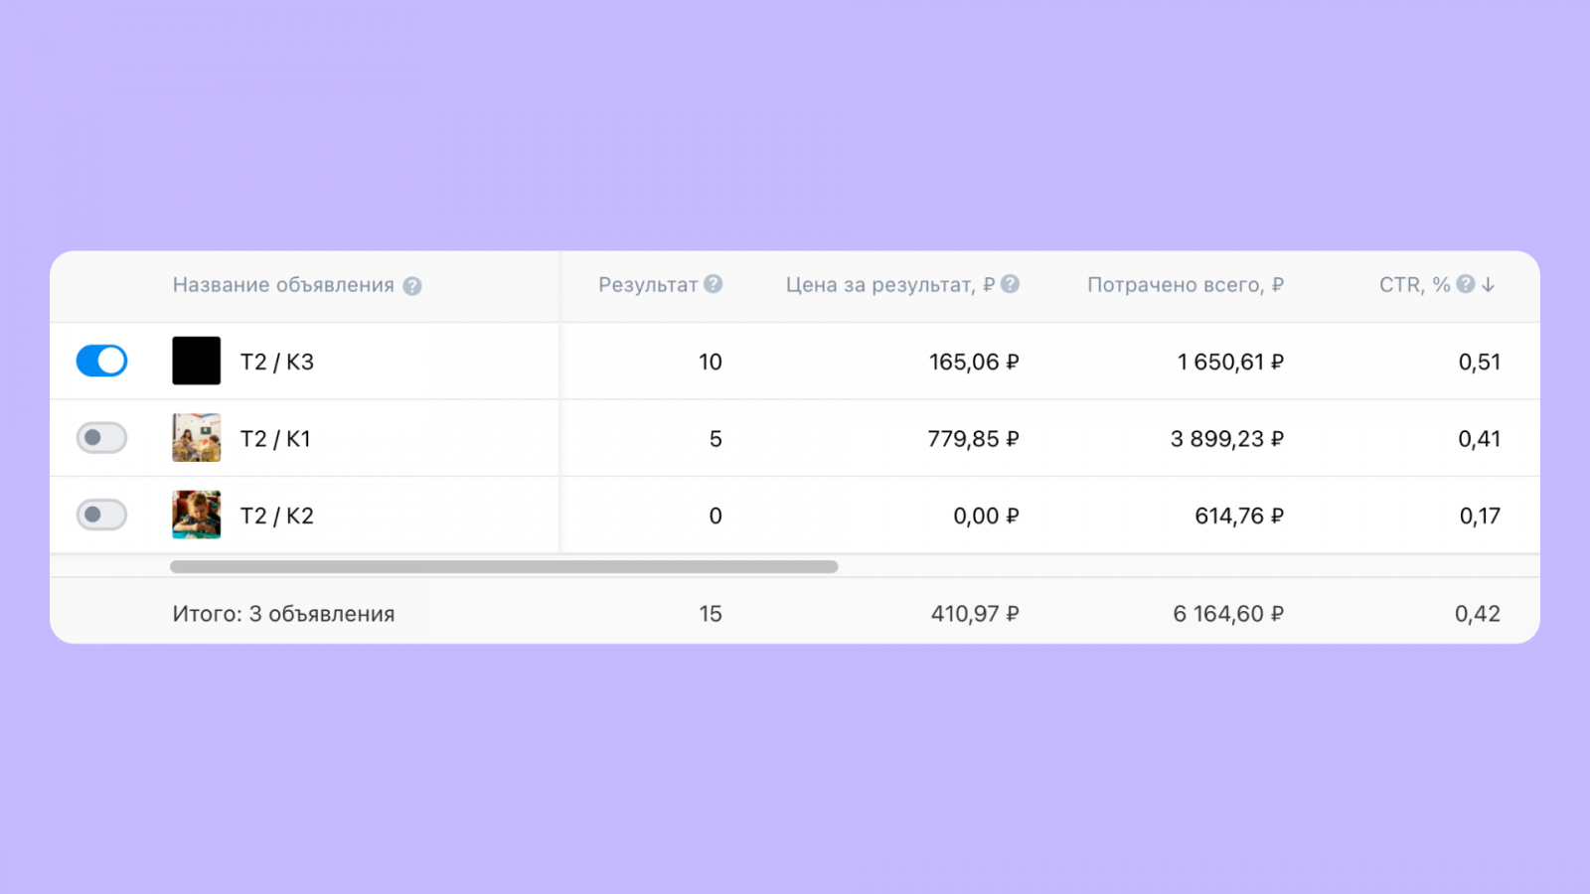The image size is (1590, 894).
Task: Open the T2 / K2 ad thumbnail
Action: [x=196, y=515]
